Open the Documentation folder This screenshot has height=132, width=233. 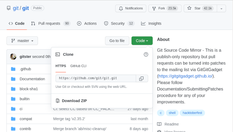[32, 79]
